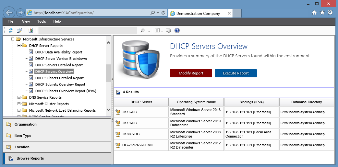
Task: Click the refresh icon in address bar
Action: (x=163, y=13)
